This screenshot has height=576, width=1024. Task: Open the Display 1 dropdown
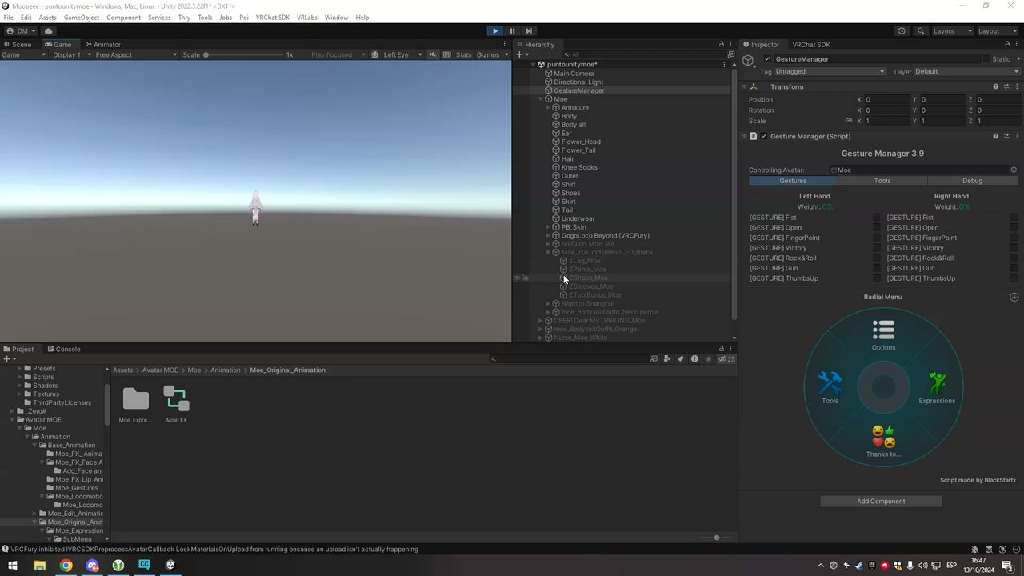pyautogui.click(x=71, y=54)
